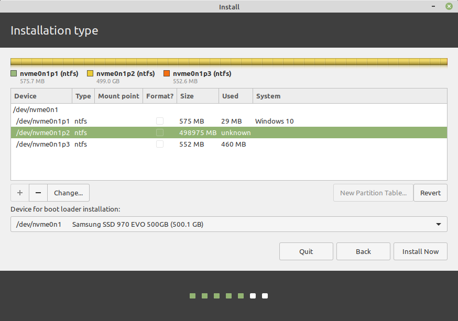Select the /dev/nvme0n1 disk row

[x=229, y=110]
